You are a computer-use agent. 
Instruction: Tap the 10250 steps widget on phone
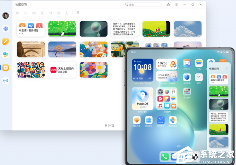coord(167,64)
